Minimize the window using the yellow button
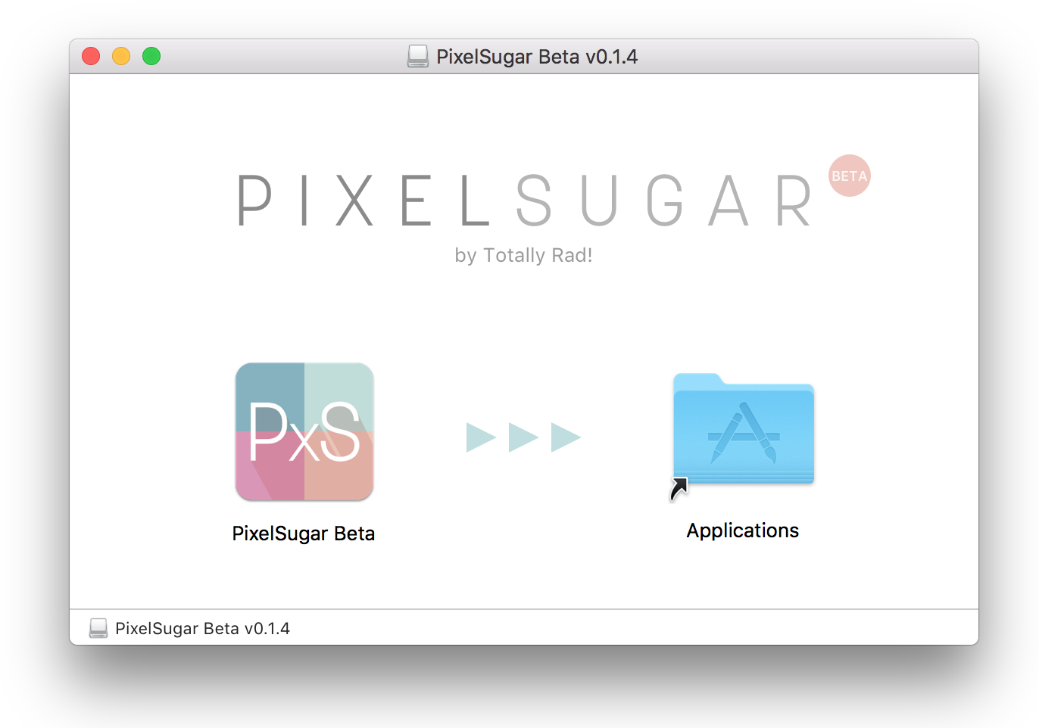1039x728 pixels. point(121,56)
